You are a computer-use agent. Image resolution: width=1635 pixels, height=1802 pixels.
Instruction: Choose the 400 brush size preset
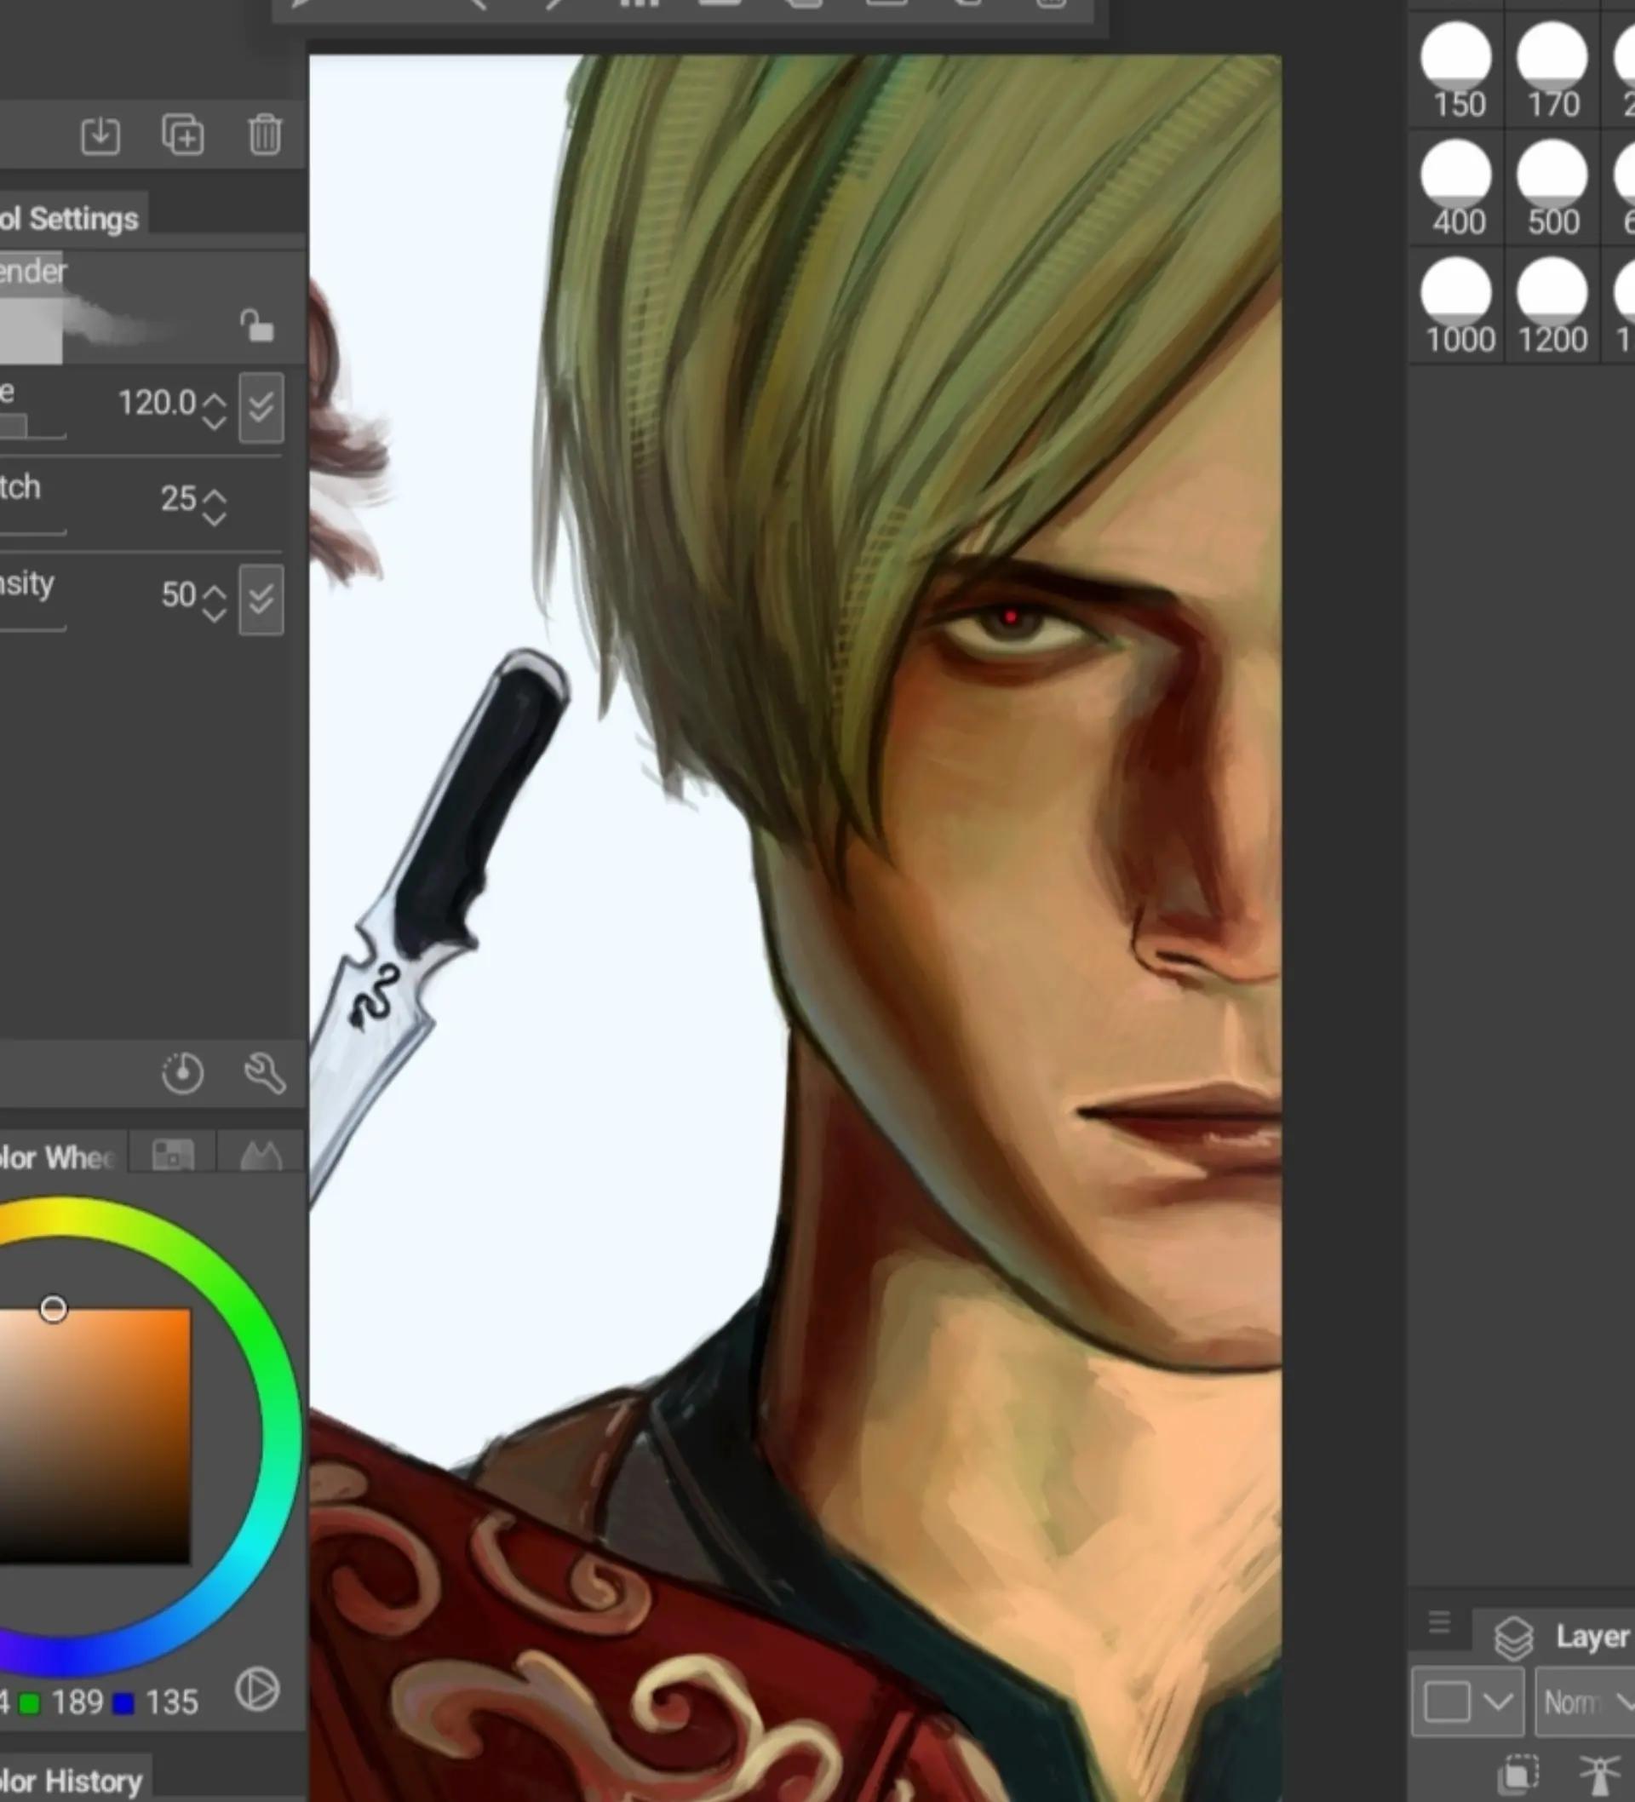pos(1457,187)
